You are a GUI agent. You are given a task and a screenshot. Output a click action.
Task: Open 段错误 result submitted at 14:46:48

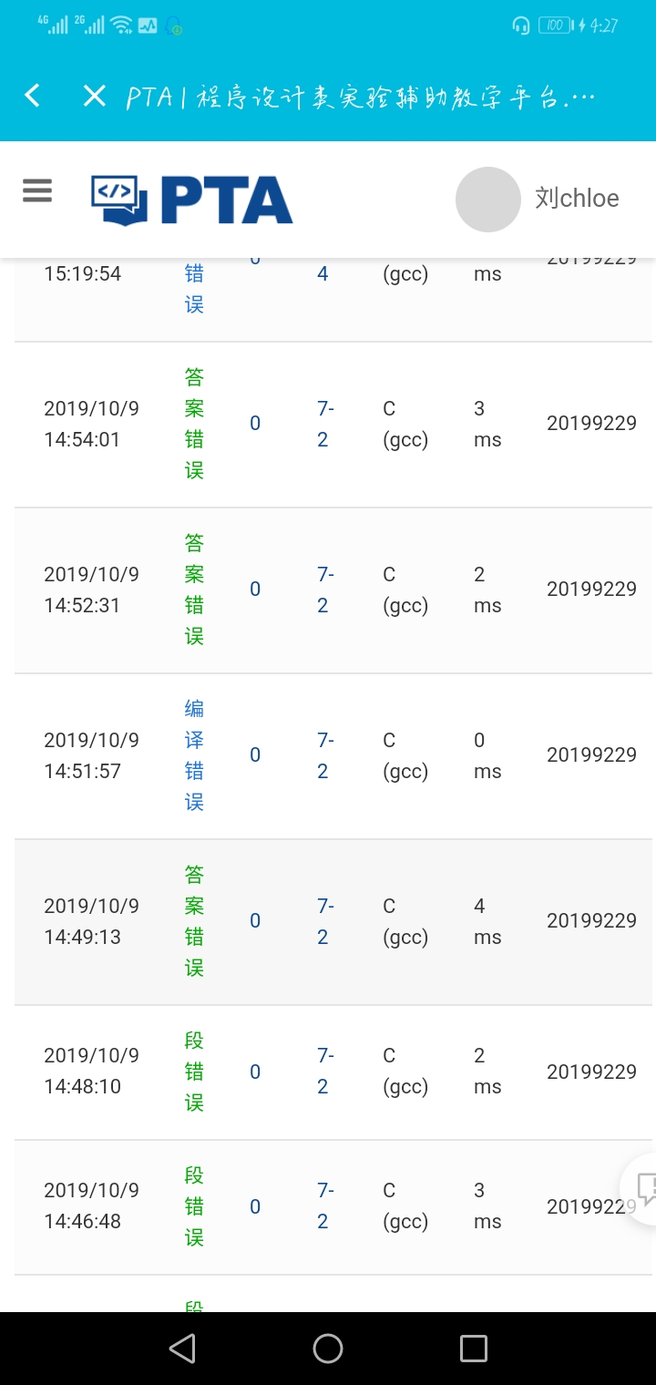(194, 1206)
